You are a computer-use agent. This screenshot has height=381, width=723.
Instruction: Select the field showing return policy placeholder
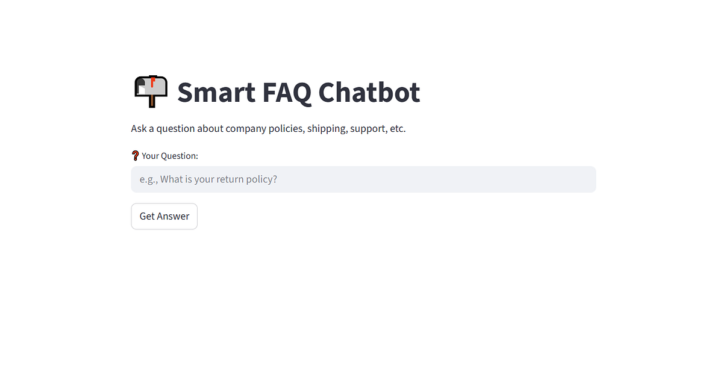tap(361, 179)
